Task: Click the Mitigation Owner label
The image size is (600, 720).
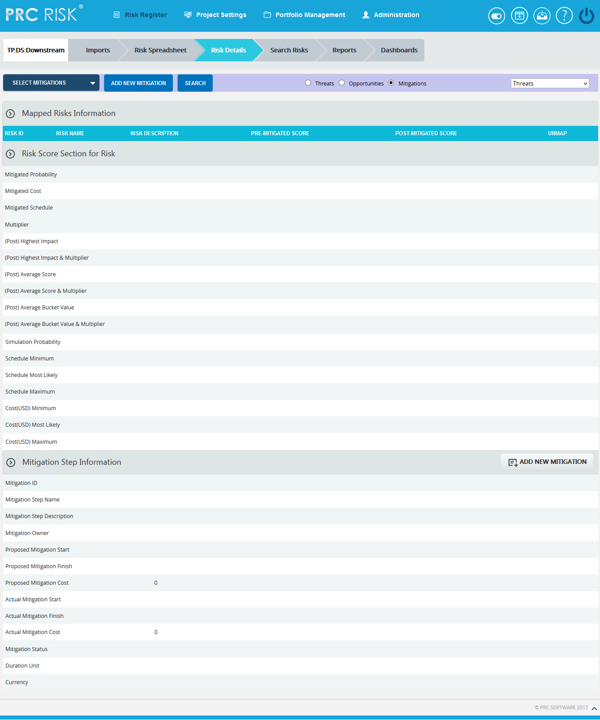Action: coord(27,533)
